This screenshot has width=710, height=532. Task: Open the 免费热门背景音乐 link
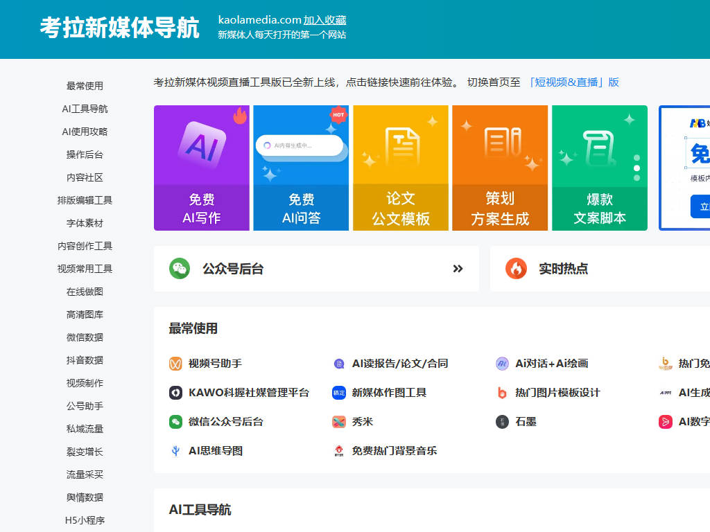[x=394, y=451]
